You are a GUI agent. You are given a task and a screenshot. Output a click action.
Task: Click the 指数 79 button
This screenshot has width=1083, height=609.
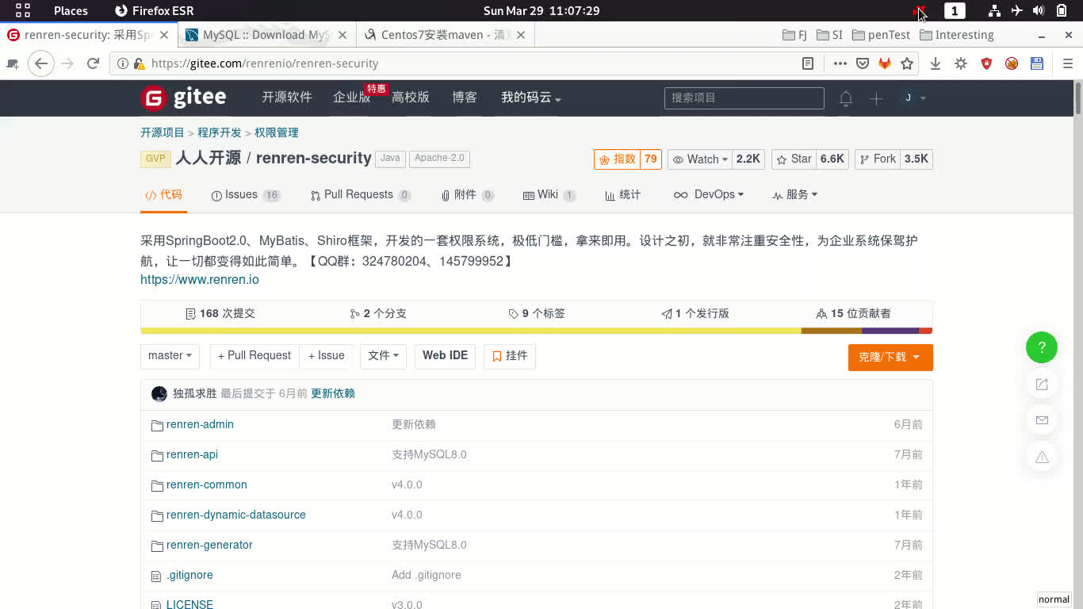pyautogui.click(x=628, y=159)
